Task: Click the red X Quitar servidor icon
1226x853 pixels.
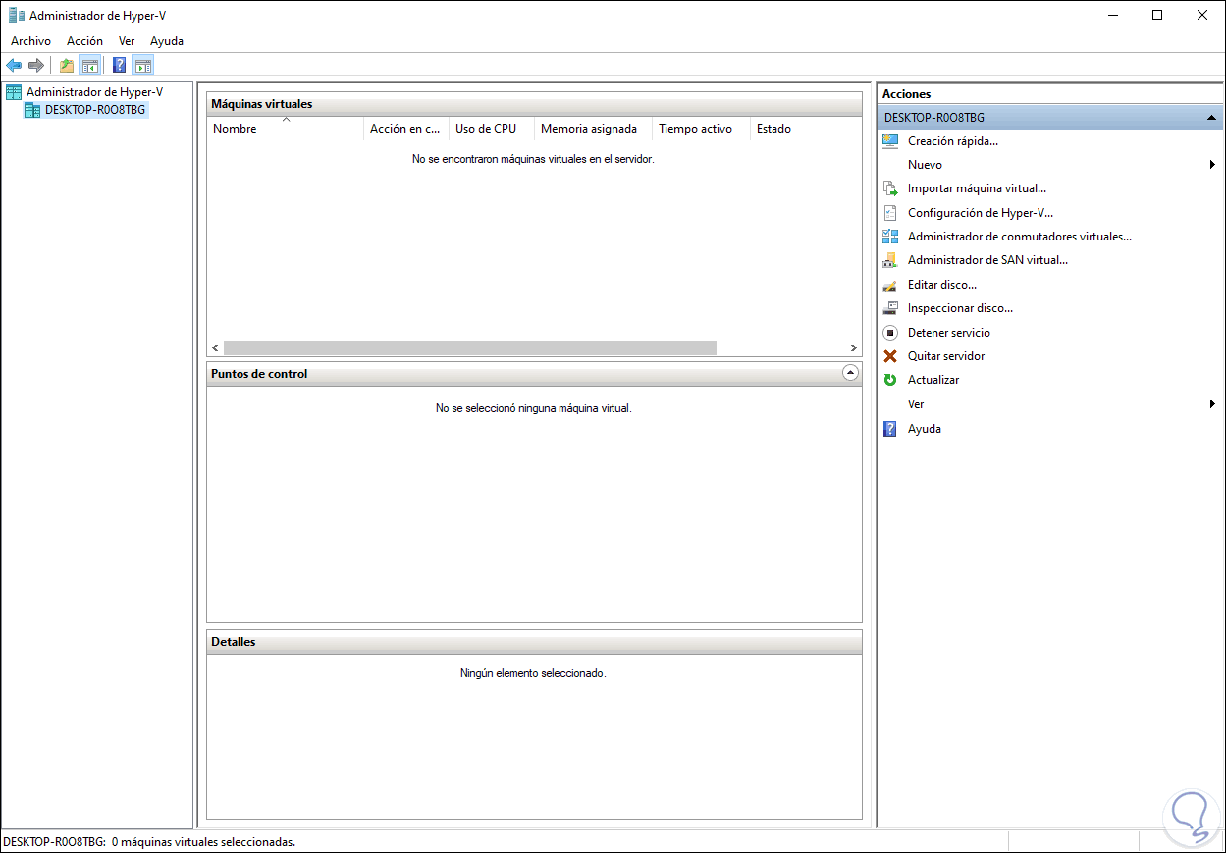Action: tap(890, 356)
